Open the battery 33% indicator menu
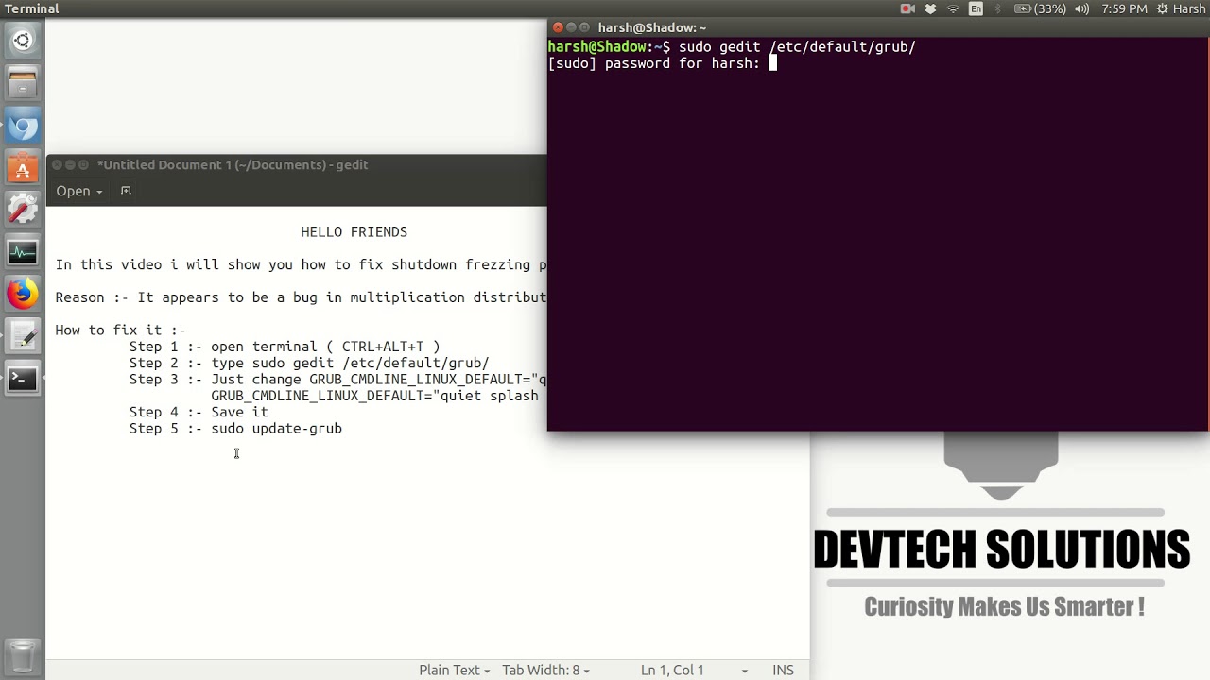The height and width of the screenshot is (680, 1210). tap(1040, 8)
